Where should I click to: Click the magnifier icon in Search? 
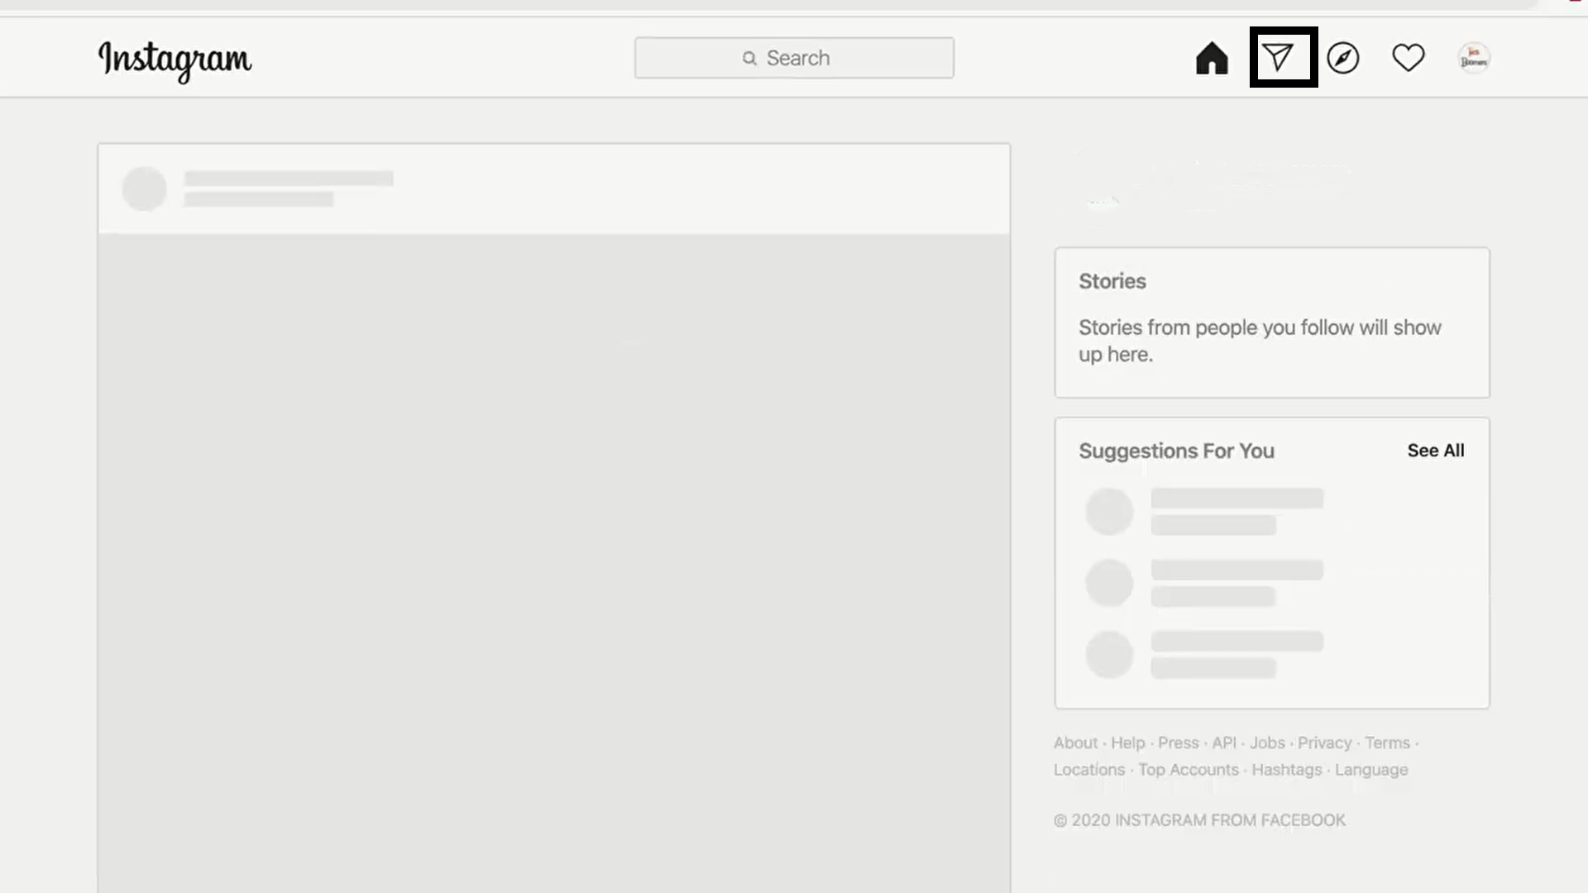(x=749, y=58)
